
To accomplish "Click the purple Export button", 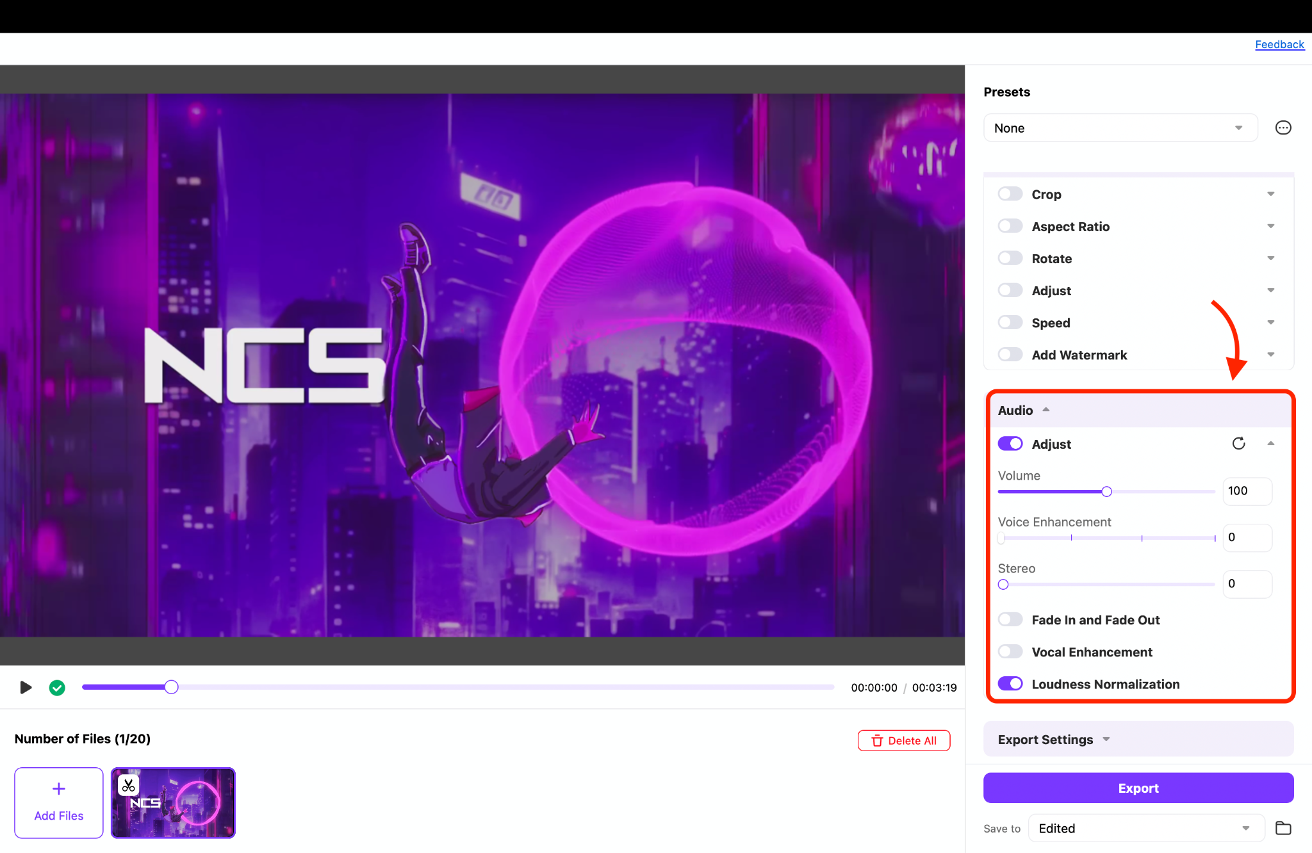I will click(1138, 788).
